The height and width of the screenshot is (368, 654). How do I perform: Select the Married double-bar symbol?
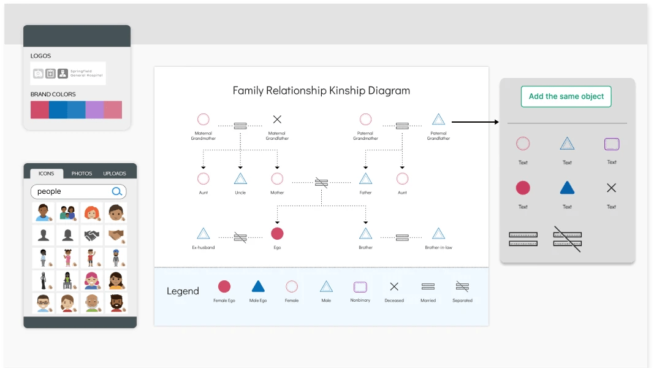[523, 238]
